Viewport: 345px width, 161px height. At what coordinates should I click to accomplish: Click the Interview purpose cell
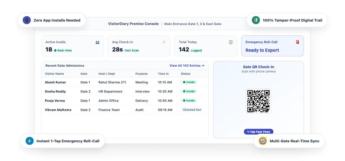pyautogui.click(x=143, y=91)
